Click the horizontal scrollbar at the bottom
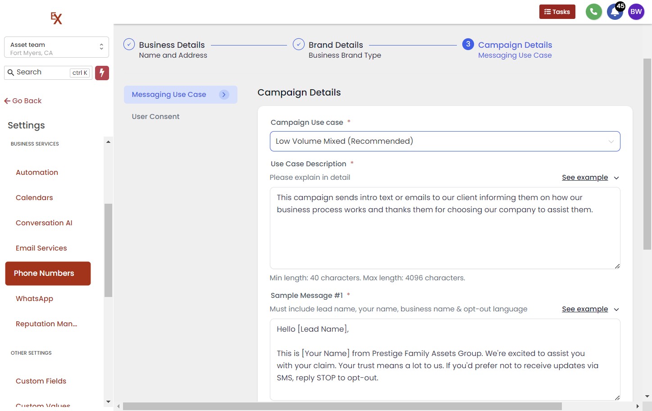Screen dimensions: 652x411 [342, 406]
